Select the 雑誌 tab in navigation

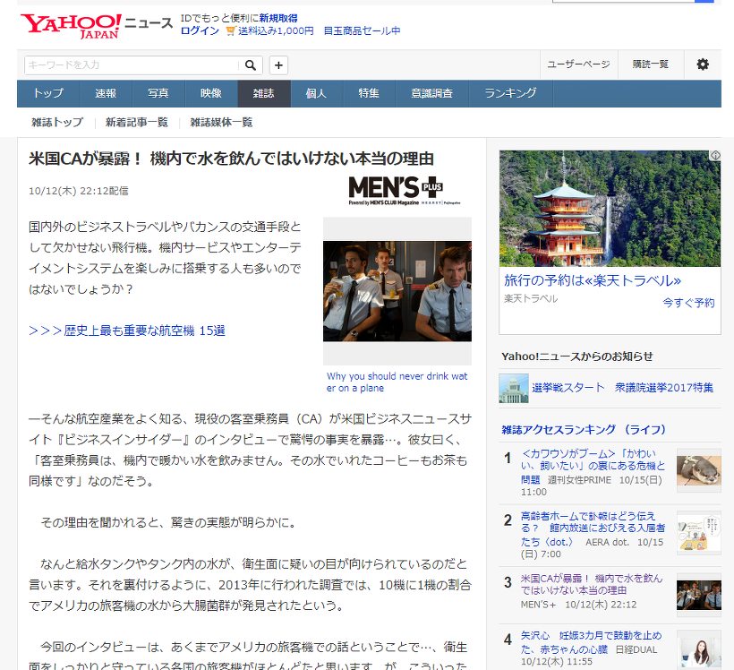(264, 93)
